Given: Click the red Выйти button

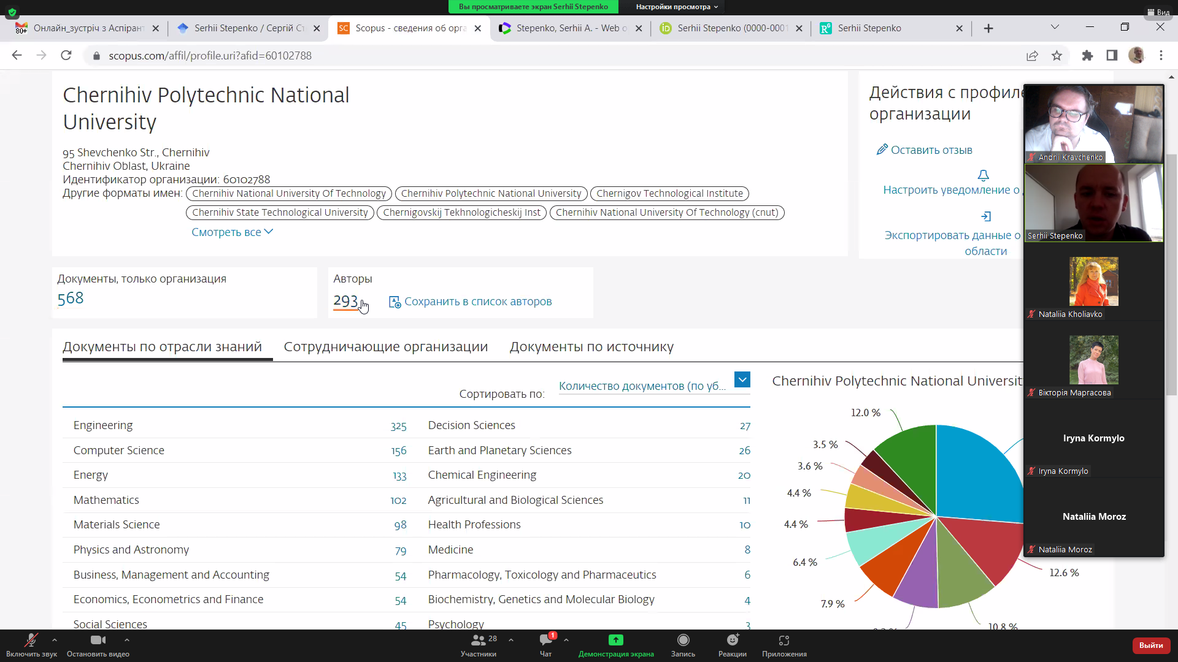Looking at the screenshot, I should coord(1150,645).
